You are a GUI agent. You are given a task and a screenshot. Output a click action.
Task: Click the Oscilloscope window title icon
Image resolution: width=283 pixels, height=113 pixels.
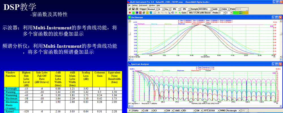(x=129, y=17)
